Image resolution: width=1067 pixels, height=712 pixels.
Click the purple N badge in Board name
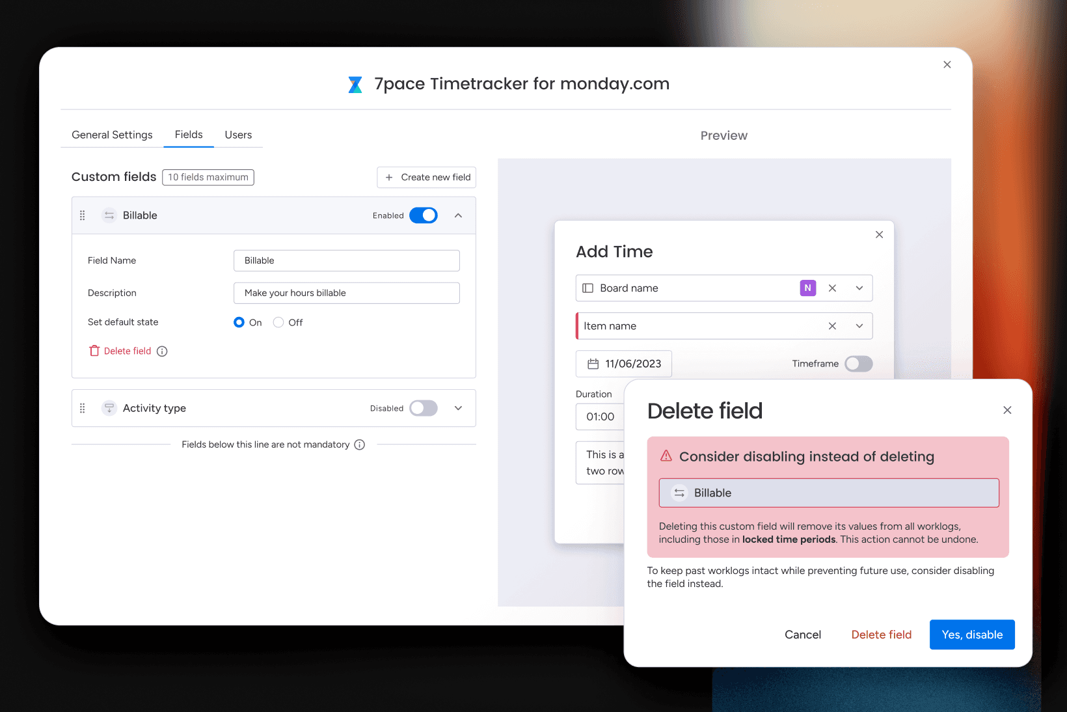tap(808, 288)
